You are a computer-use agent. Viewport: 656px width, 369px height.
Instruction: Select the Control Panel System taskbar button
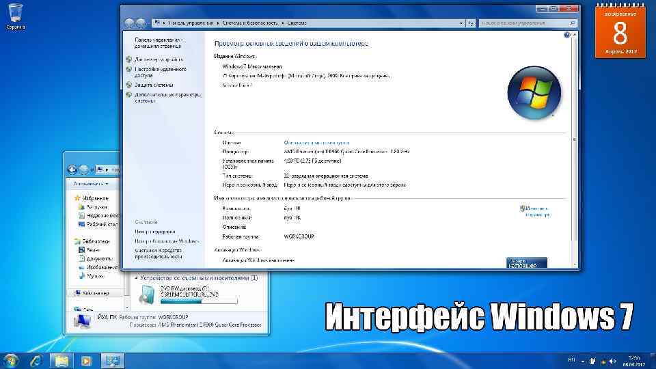click(x=113, y=361)
